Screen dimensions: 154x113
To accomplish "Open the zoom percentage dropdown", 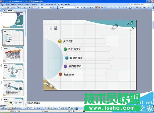I will (x=50, y=7).
